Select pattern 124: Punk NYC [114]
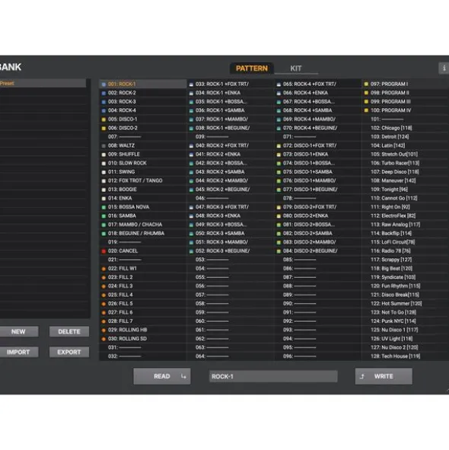 pos(406,321)
